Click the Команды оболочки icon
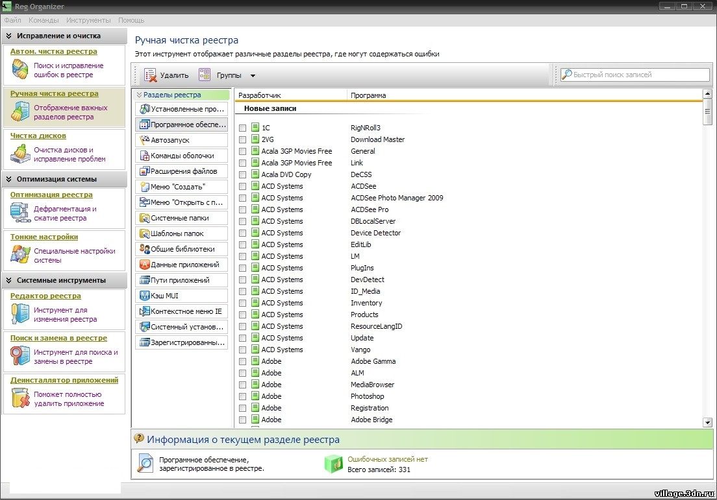717x500 pixels. click(144, 156)
